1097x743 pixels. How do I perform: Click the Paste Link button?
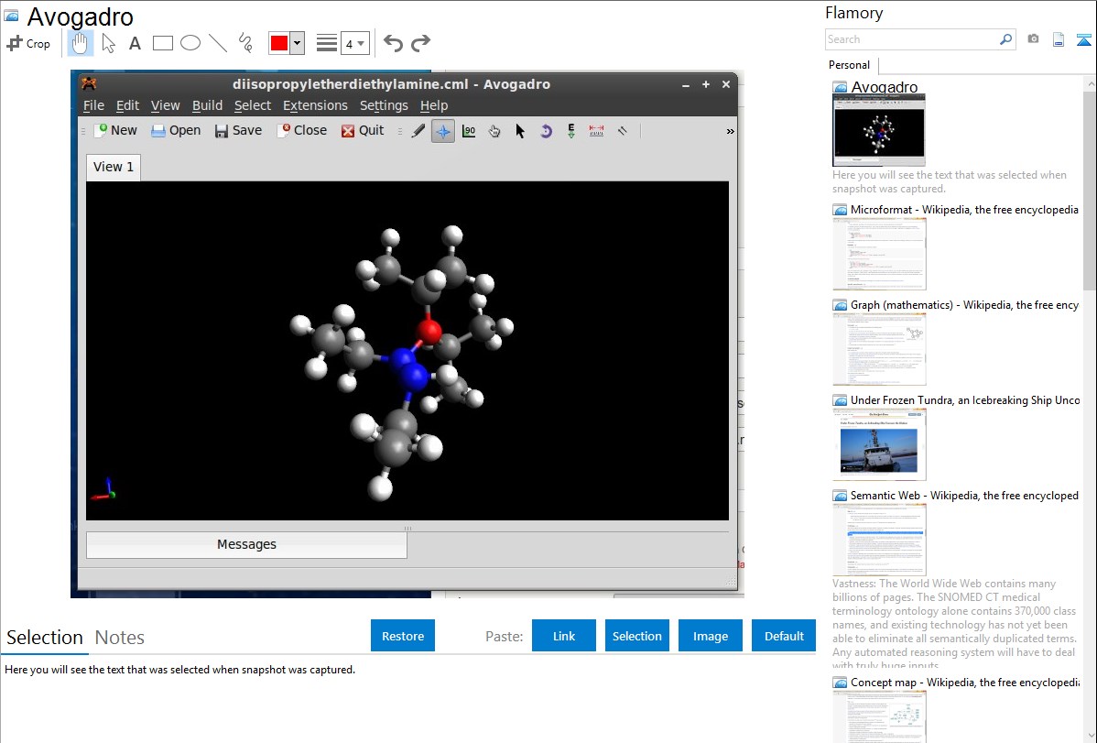564,636
